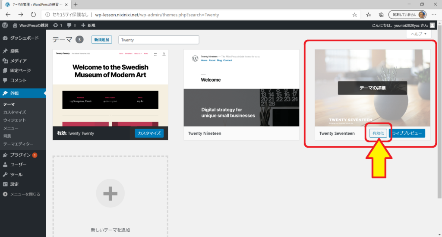Expand the ヘルプ help dropdown
This screenshot has height=237, width=442.
(x=418, y=34)
